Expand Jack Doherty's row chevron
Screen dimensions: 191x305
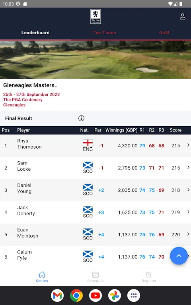coord(188,212)
